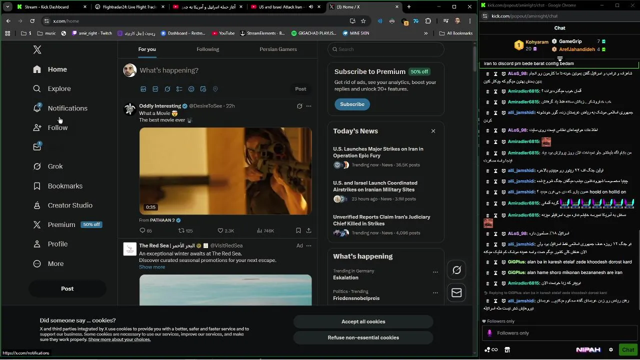The height and width of the screenshot is (360, 640).
Task: Open the Operation Epic Fury news story
Action: (385, 156)
